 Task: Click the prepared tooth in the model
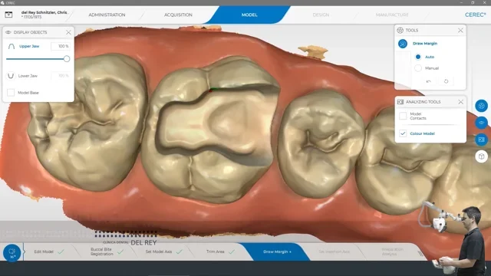pos(209,130)
